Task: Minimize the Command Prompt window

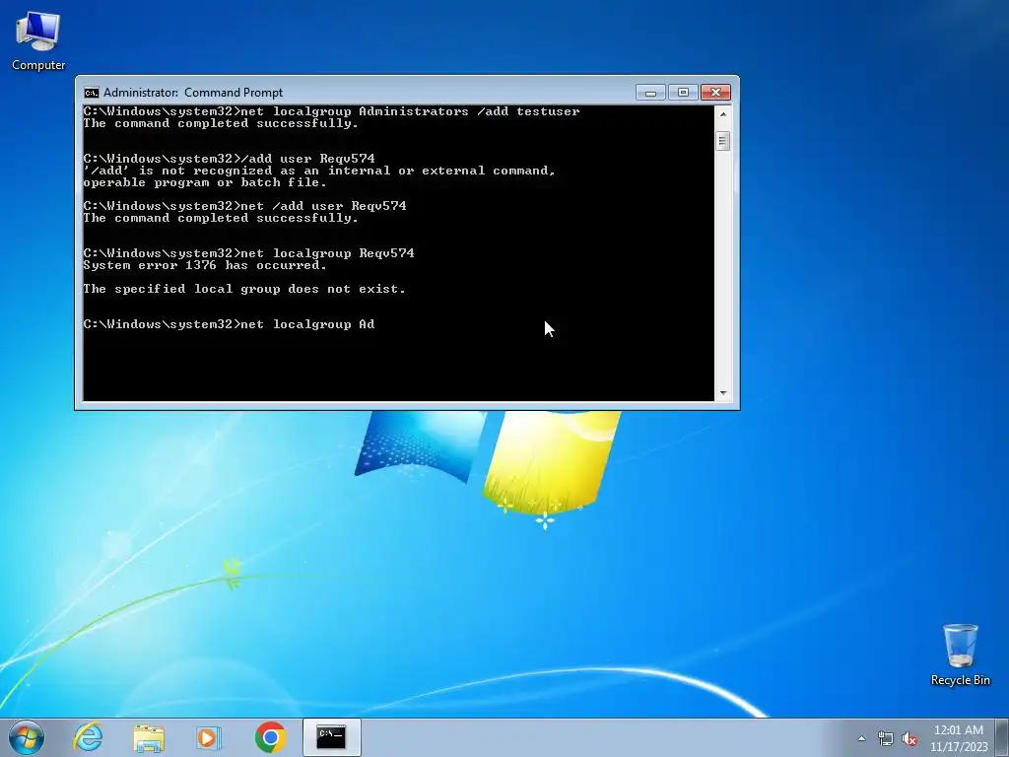Action: [650, 93]
